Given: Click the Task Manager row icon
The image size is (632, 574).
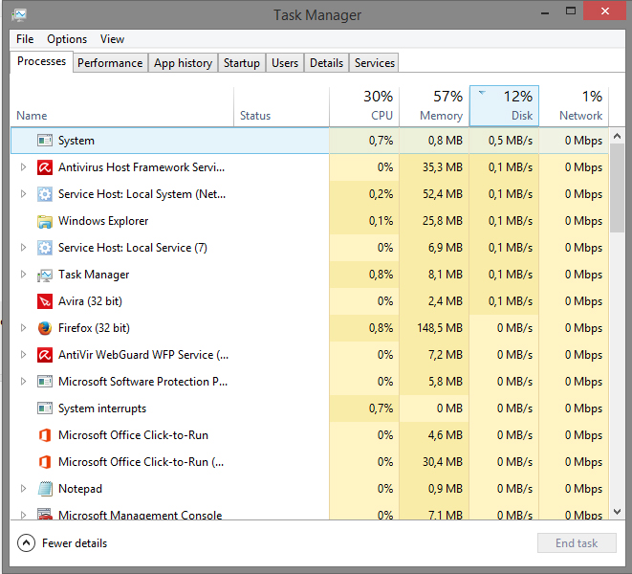Looking at the screenshot, I should [45, 275].
